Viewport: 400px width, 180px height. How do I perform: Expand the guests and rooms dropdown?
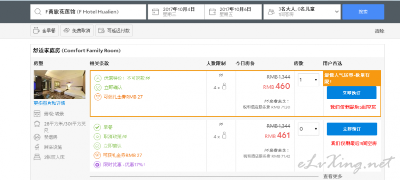[302, 11]
